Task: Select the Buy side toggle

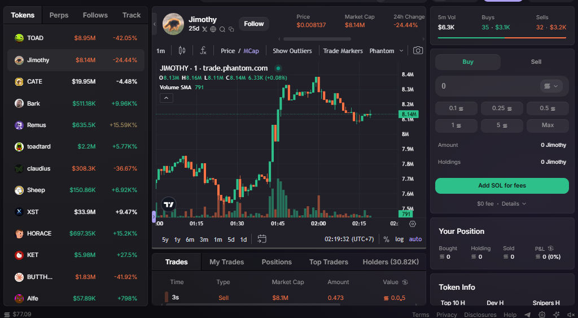Action: 468,62
